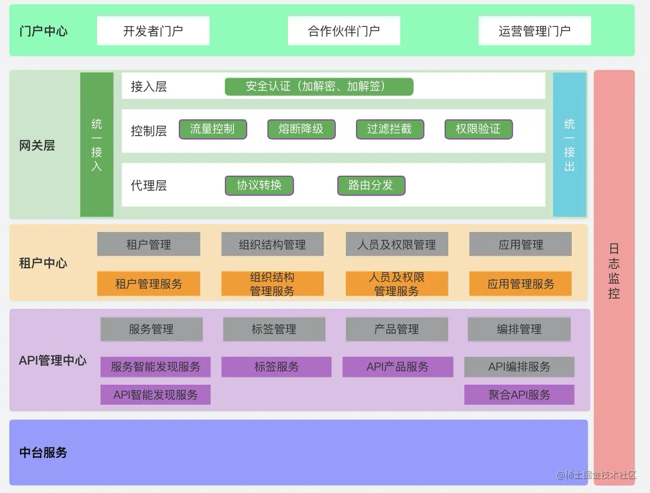Select the 流量控制 control module
650x493 pixels.
213,129
